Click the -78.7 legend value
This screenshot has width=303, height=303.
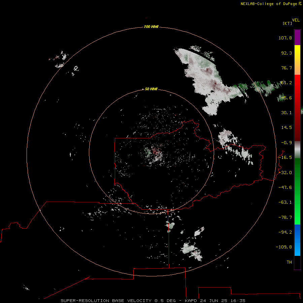[285, 217]
